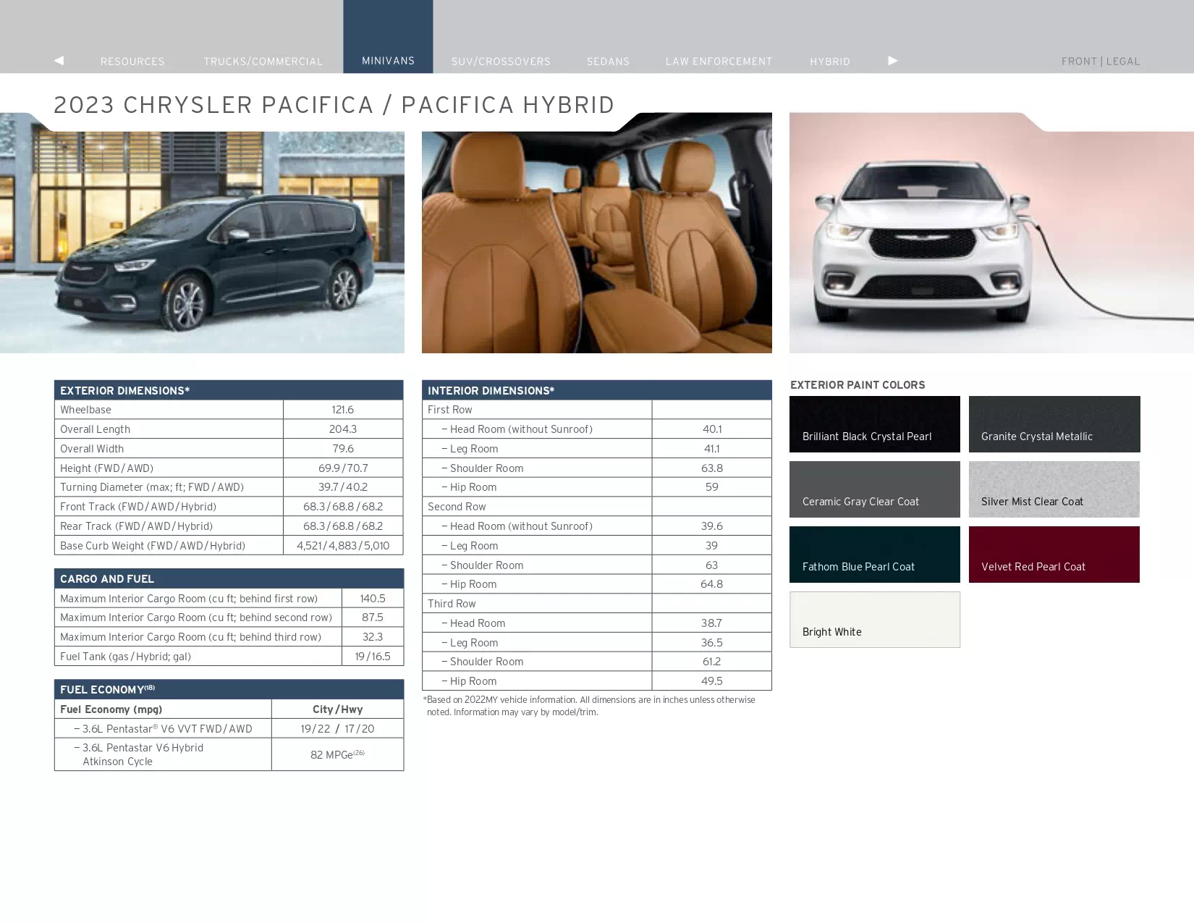
Task: Click third row head room value 38.7
Action: (712, 623)
